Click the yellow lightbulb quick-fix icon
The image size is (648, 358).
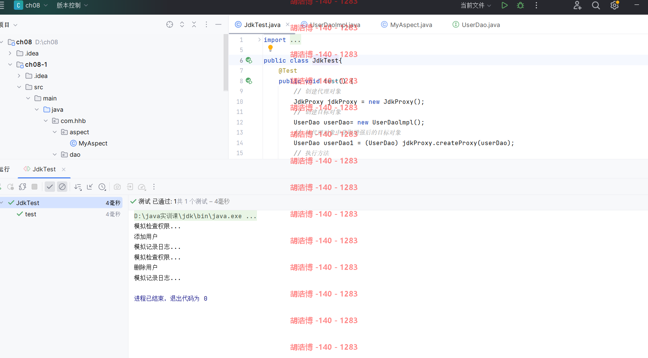click(x=270, y=48)
